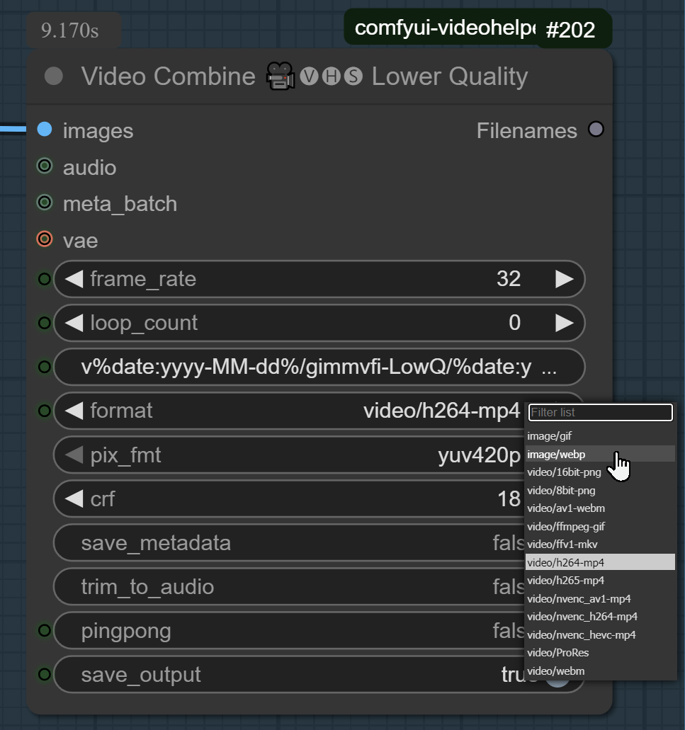The image size is (685, 730).
Task: Click the crf value 18
Action: 509,499
